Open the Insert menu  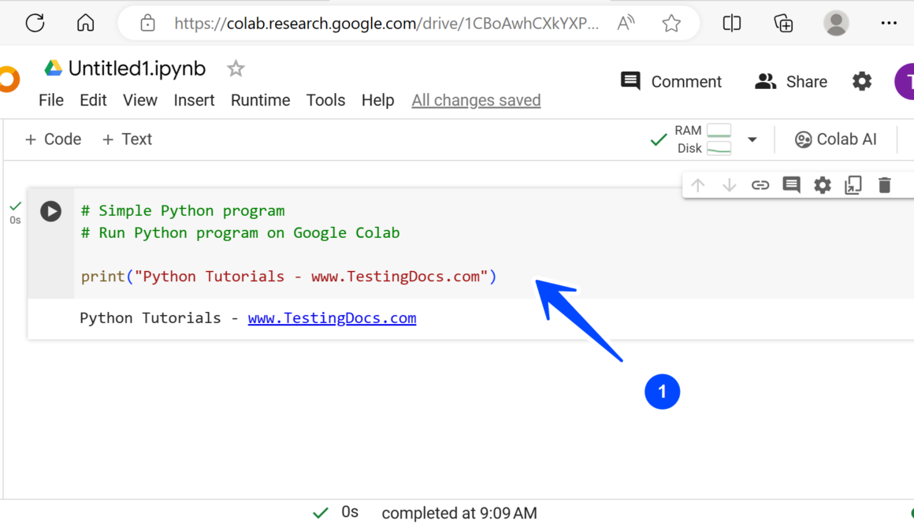(194, 100)
